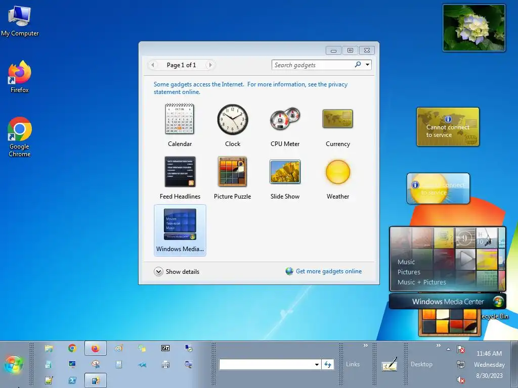Select the Clock gadget icon
The image size is (518, 388).
coord(233,119)
